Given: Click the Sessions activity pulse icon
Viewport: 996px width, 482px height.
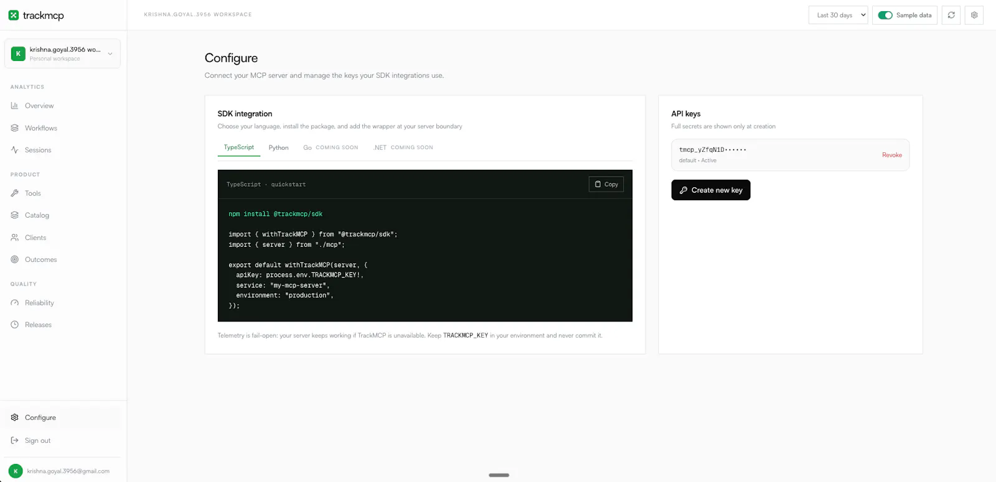Looking at the screenshot, I should click(x=14, y=150).
